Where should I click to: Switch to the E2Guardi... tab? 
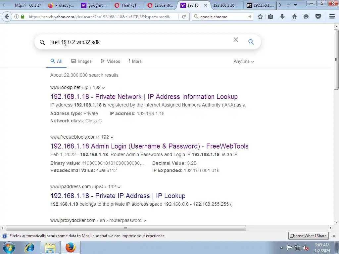(x=161, y=5)
